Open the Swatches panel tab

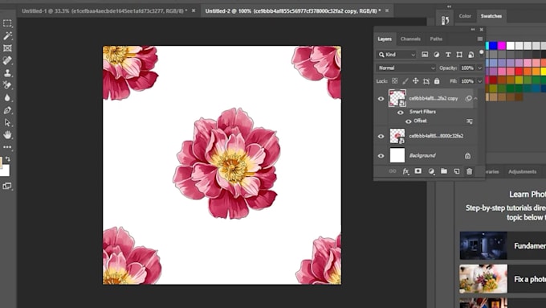[491, 16]
